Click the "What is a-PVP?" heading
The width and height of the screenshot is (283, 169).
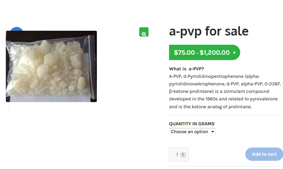pos(186,69)
